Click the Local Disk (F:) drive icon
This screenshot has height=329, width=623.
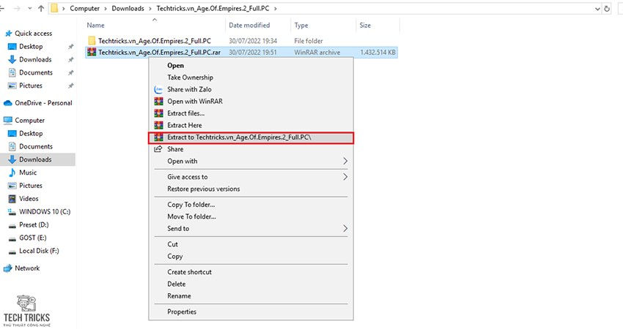coord(12,252)
